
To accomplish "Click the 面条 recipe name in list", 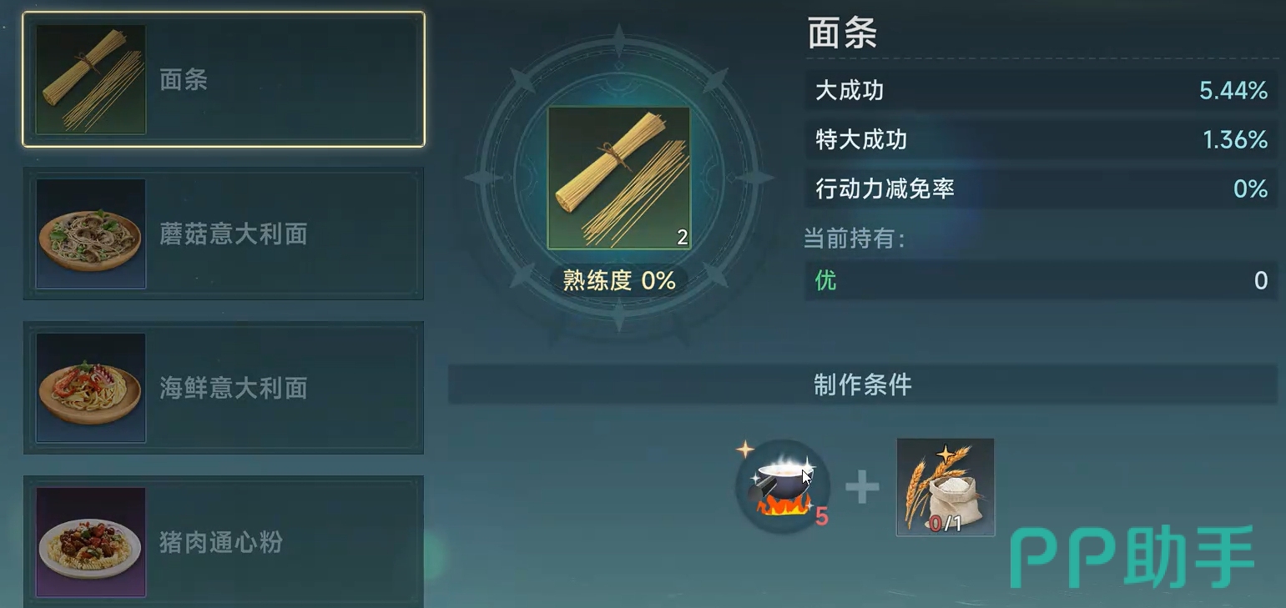I will point(184,80).
